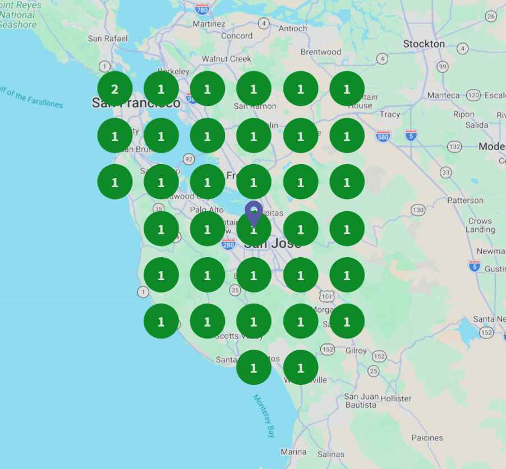Click the Interstate 580 shield near Tracy
The image size is (506, 469).
click(383, 136)
